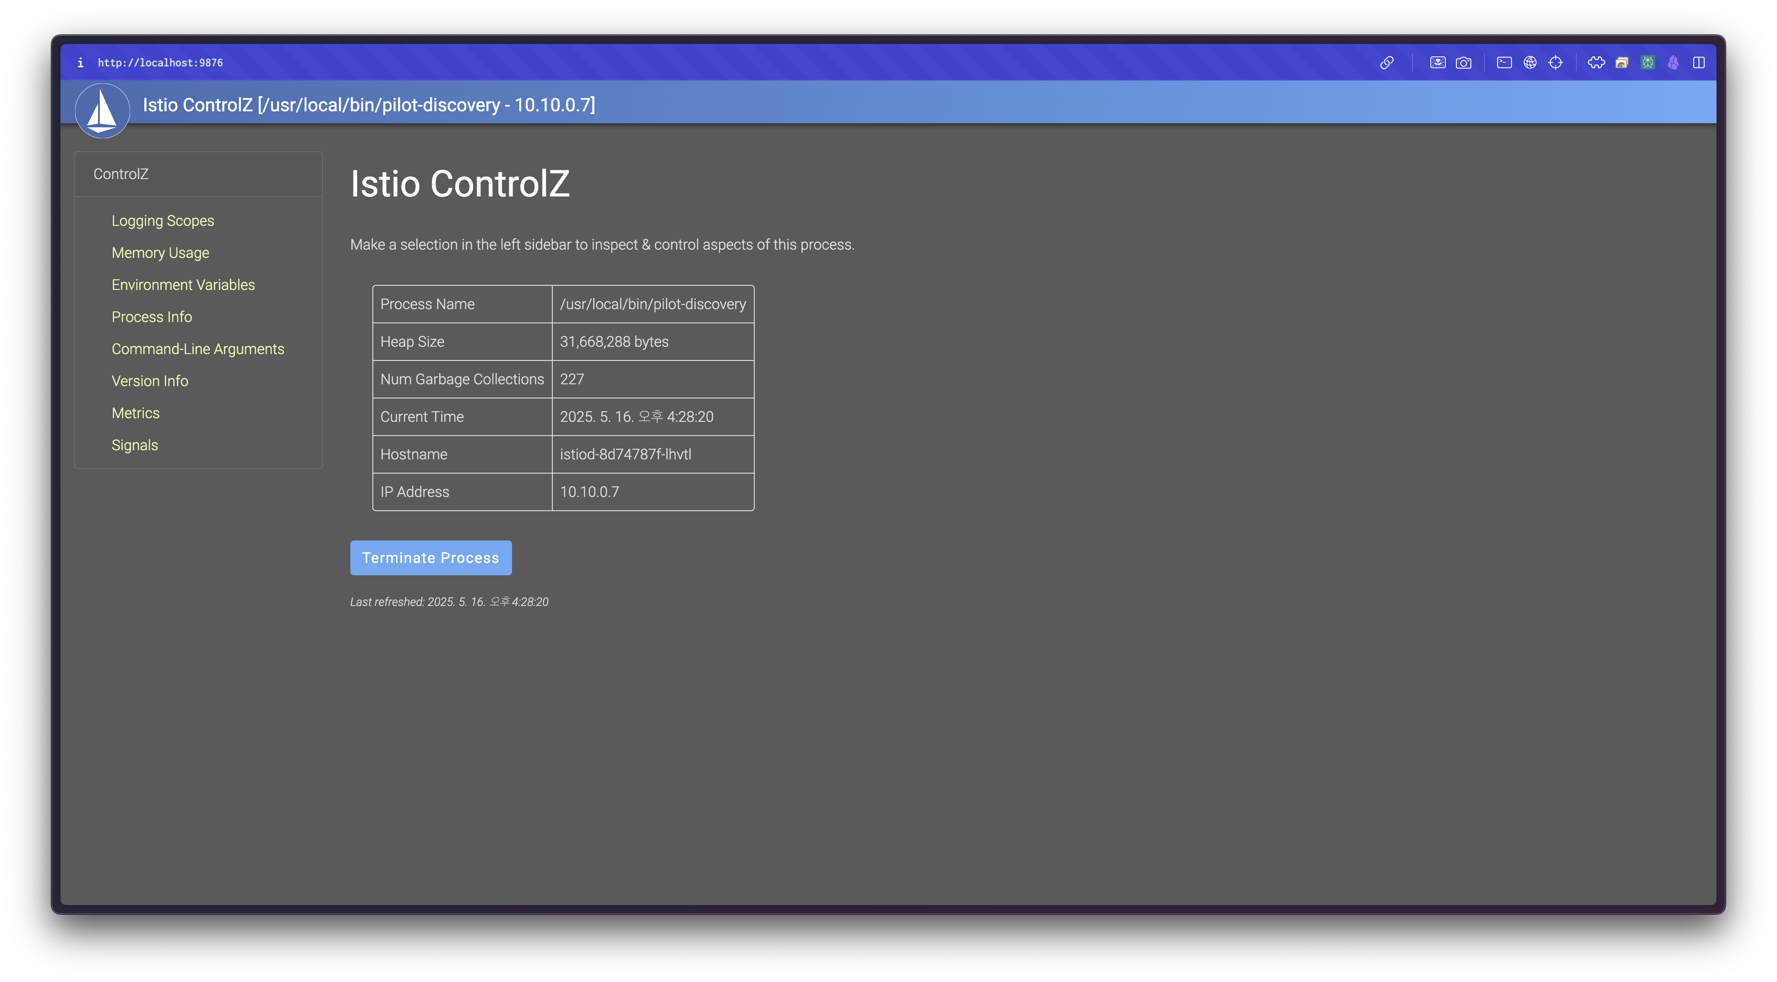Click the site info icon beside the URL
The height and width of the screenshot is (982, 1777).
point(80,63)
